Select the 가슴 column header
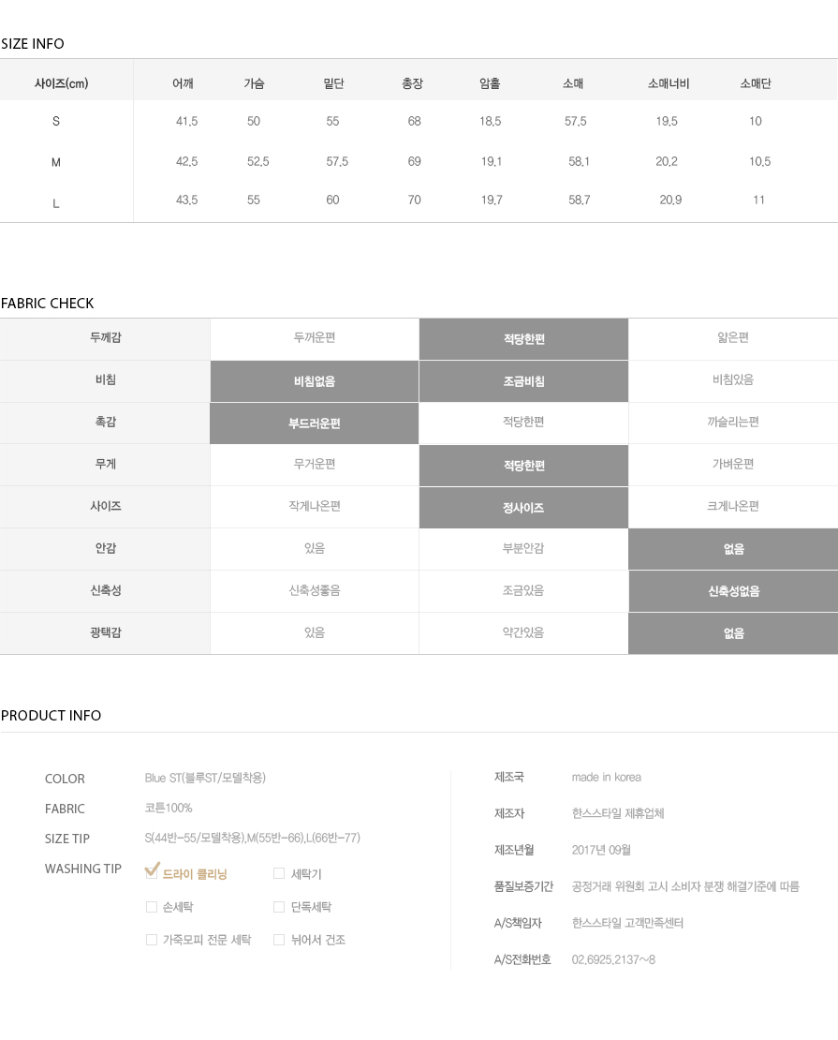This screenshot has width=838, height=1040. [x=254, y=83]
